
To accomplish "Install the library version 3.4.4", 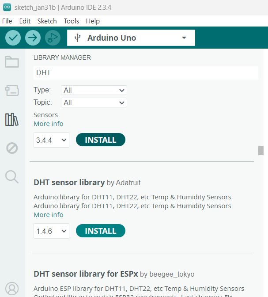I will 101,140.
